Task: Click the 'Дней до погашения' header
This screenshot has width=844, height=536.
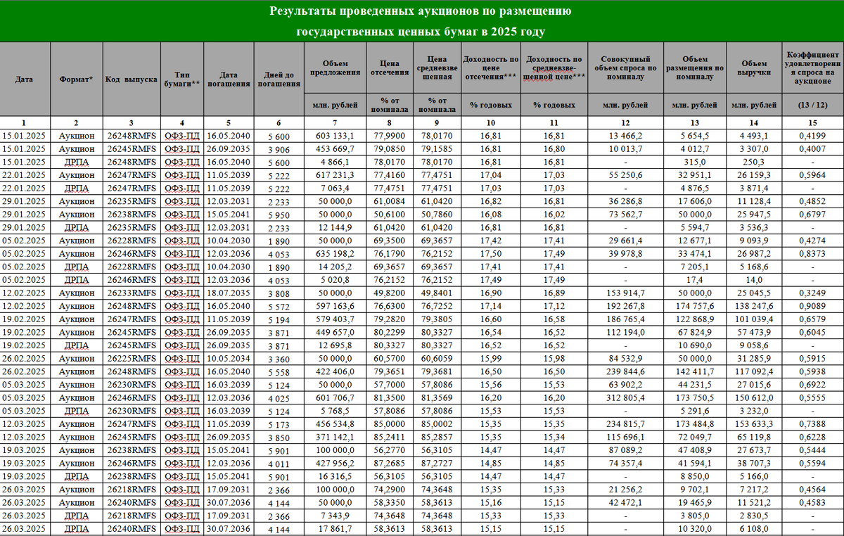Action: point(279,79)
